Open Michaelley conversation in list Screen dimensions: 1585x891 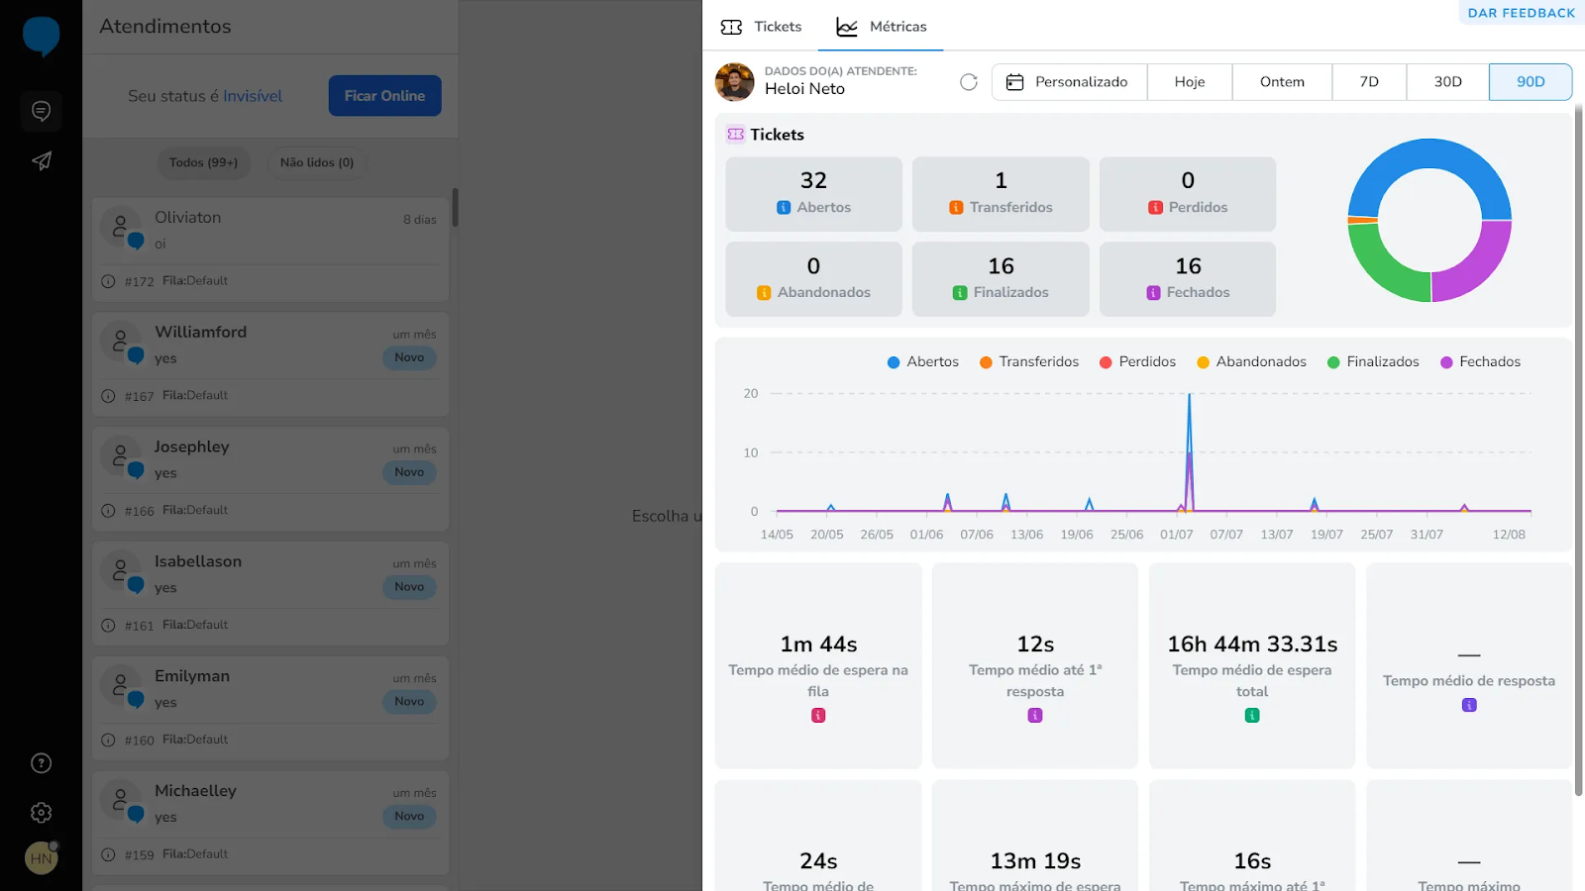pos(270,824)
